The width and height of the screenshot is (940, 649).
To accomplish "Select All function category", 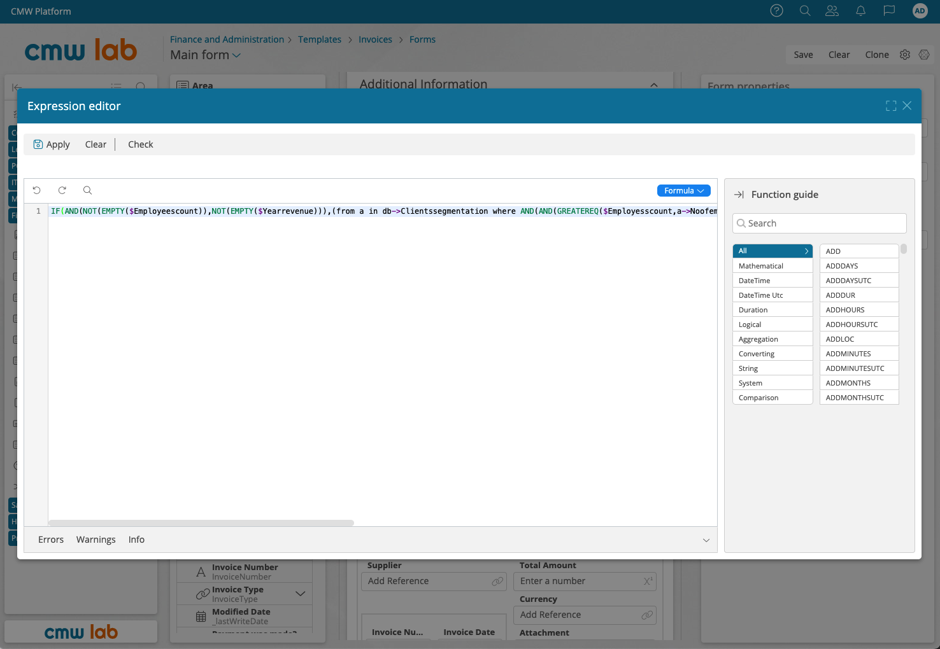I will 773,251.
